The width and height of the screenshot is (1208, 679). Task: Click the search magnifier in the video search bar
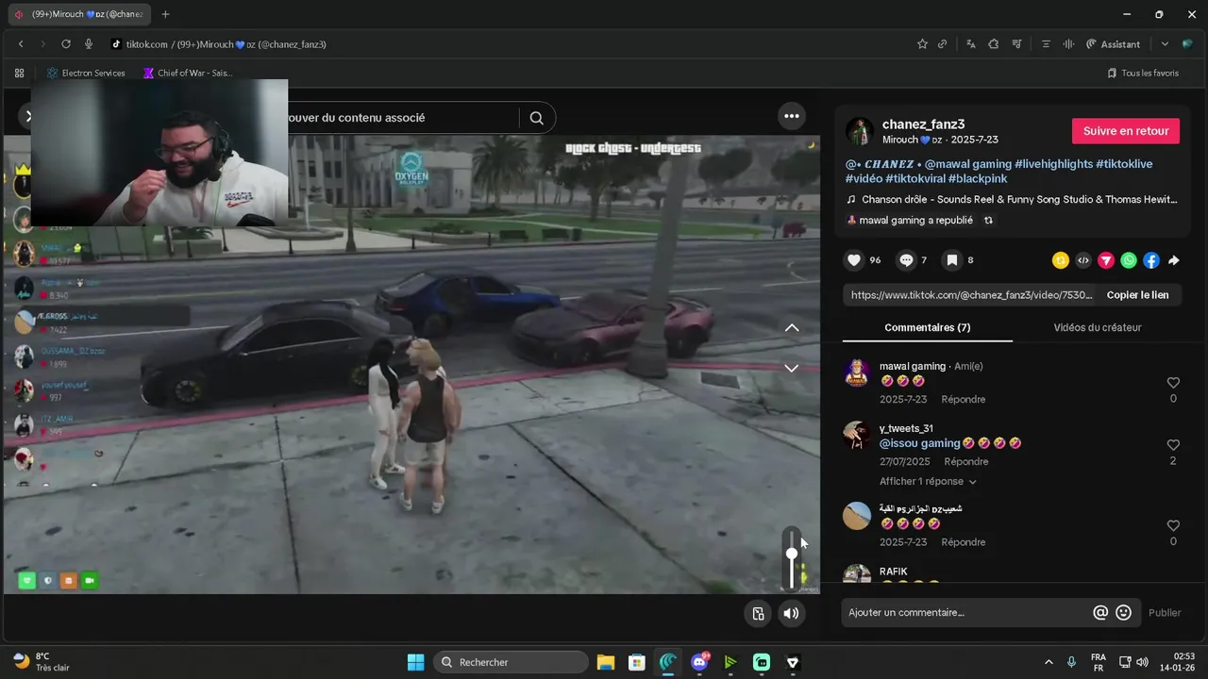(x=536, y=118)
